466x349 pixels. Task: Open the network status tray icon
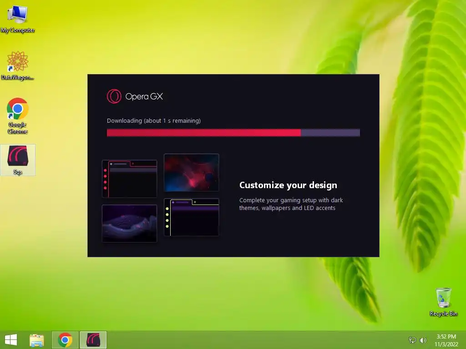412,340
